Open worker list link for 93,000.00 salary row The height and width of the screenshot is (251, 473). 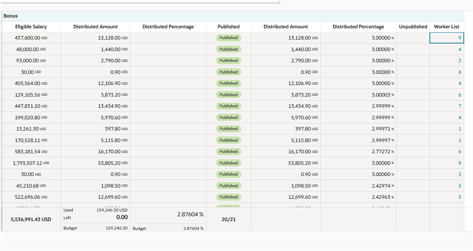pyautogui.click(x=460, y=61)
